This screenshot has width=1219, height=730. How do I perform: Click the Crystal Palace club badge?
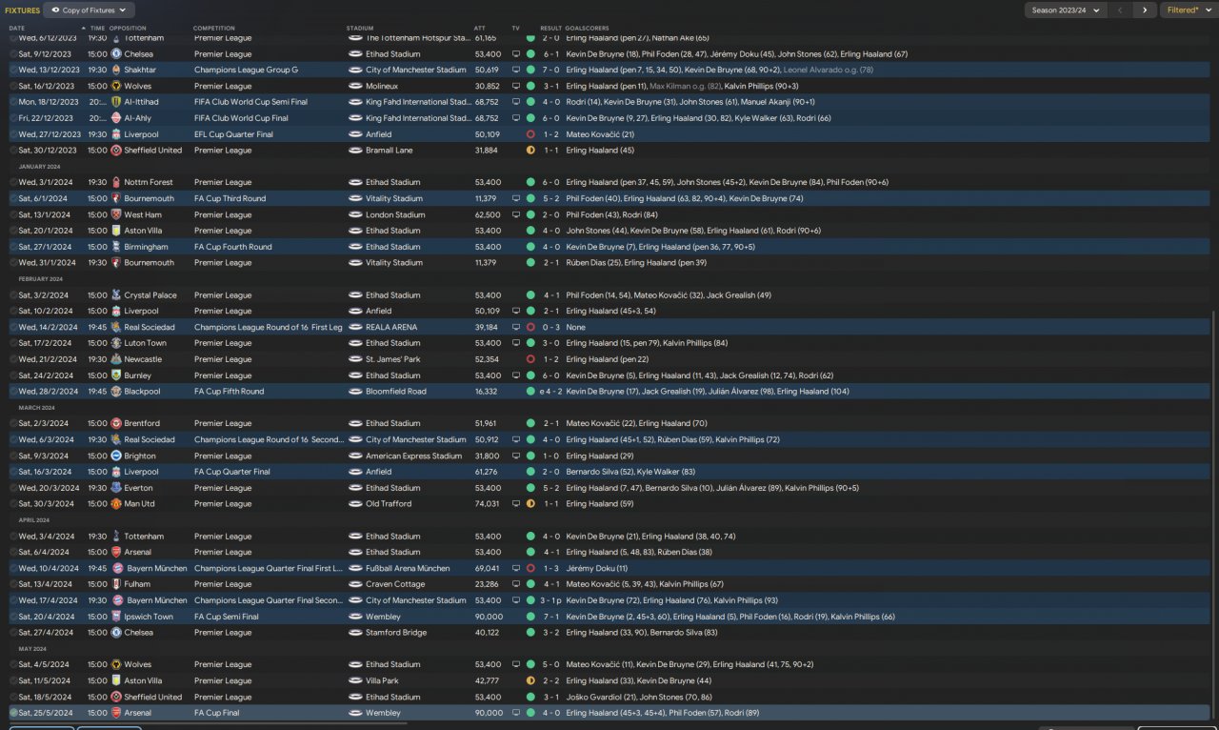[x=116, y=295]
